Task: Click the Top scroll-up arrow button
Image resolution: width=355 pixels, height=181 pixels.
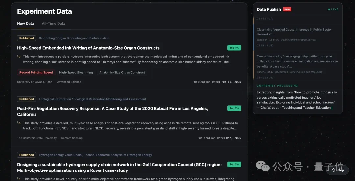Action: coord(338,170)
